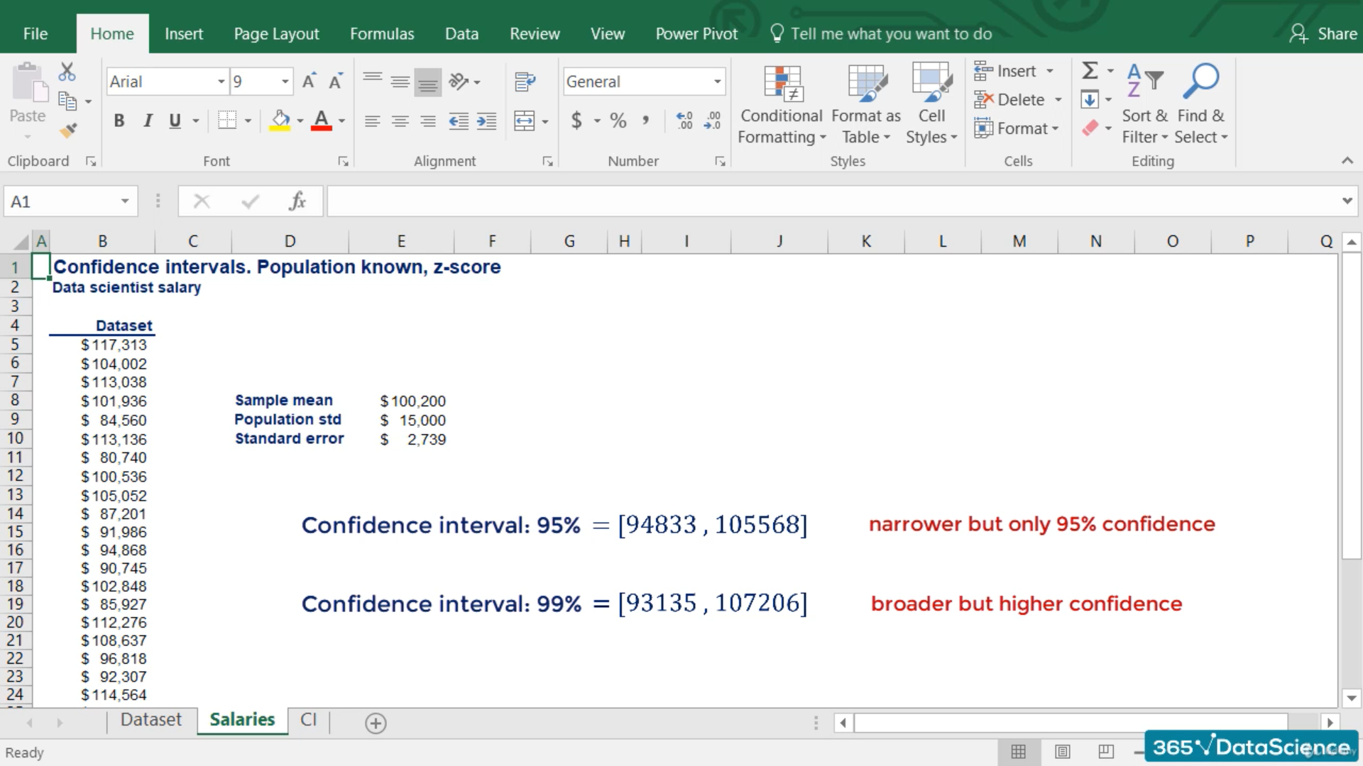Click the Merge & Center icon
The width and height of the screenshot is (1363, 766).
click(x=525, y=121)
